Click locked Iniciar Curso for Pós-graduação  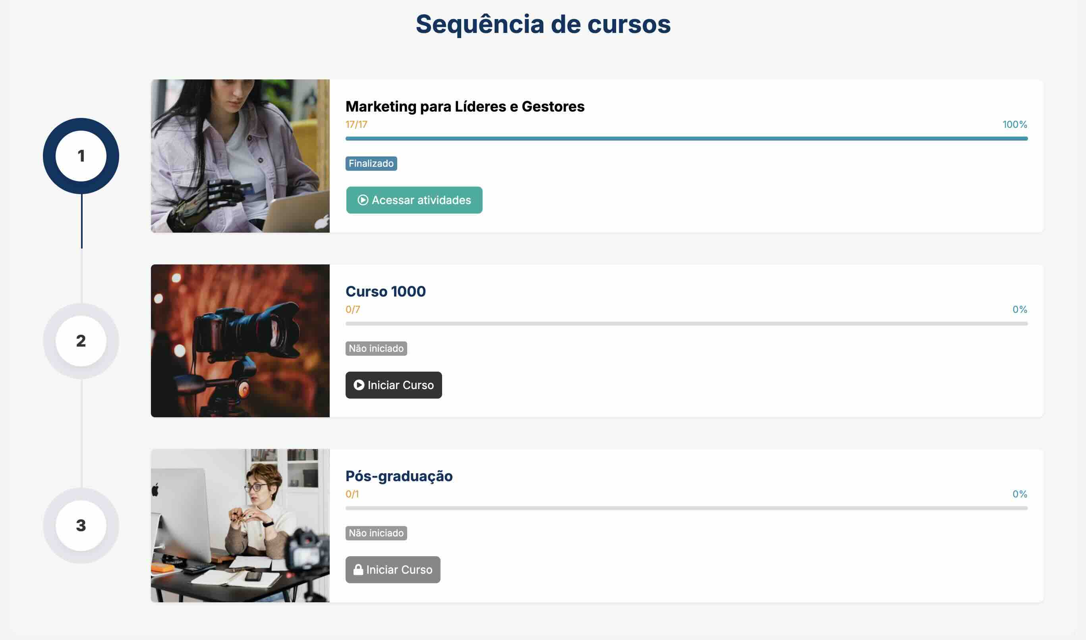pyautogui.click(x=392, y=570)
